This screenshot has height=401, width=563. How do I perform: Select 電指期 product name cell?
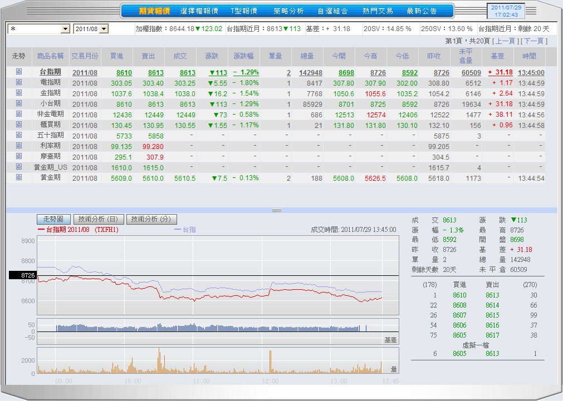50,82
